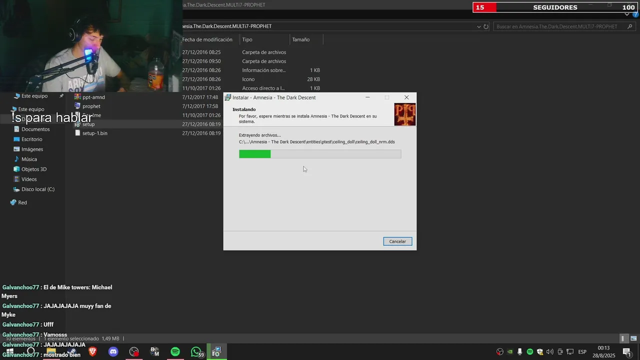The height and width of the screenshot is (360, 640).
Task: Open the volume control tray icon
Action: (x=550, y=352)
